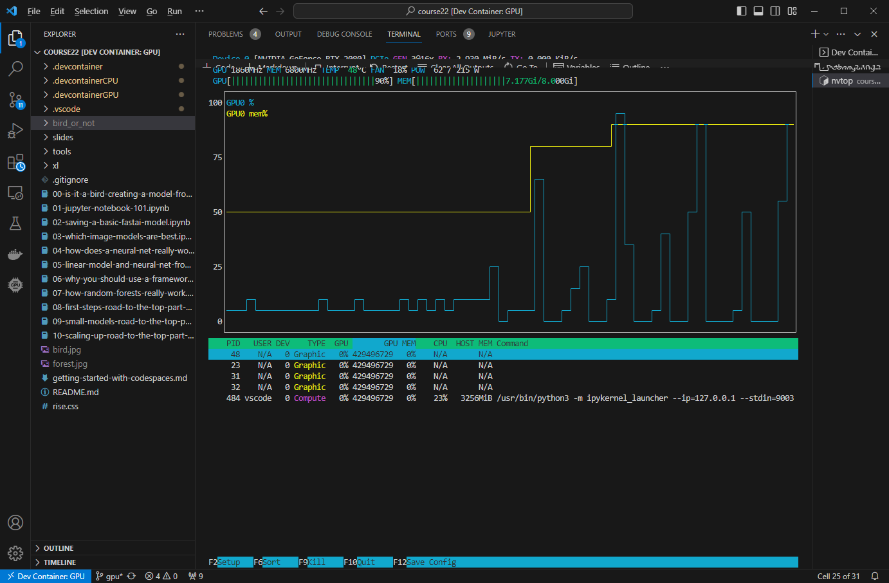Open the new terminal launch profile dropdown
The image size is (889, 583).
coord(826,33)
